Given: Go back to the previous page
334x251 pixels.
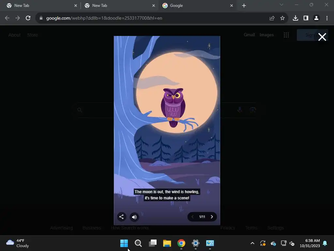Looking at the screenshot, I should [7, 18].
